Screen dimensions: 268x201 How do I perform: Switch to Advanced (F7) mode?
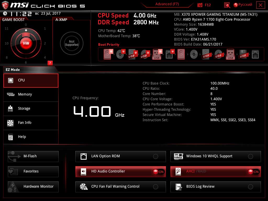coord(167,4)
